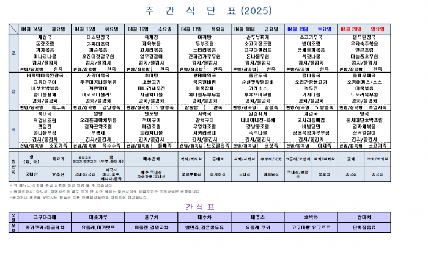Click morning snack "미숫가루"
Screen dimensions: 428x255
98,217
